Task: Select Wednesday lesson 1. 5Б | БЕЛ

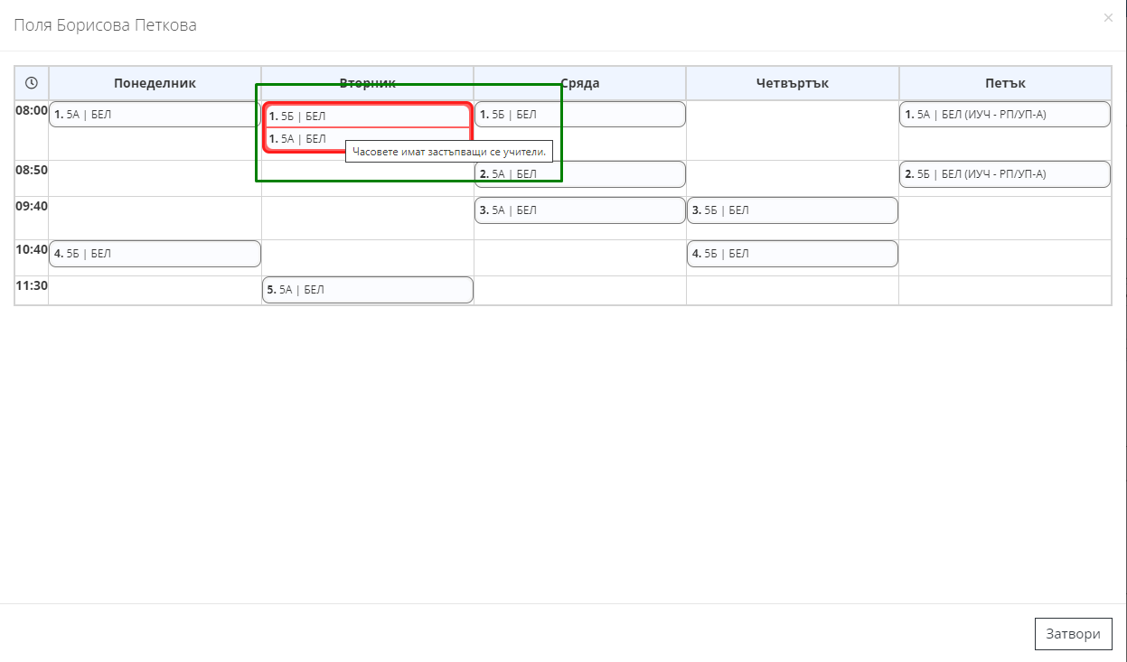Action: tap(579, 115)
